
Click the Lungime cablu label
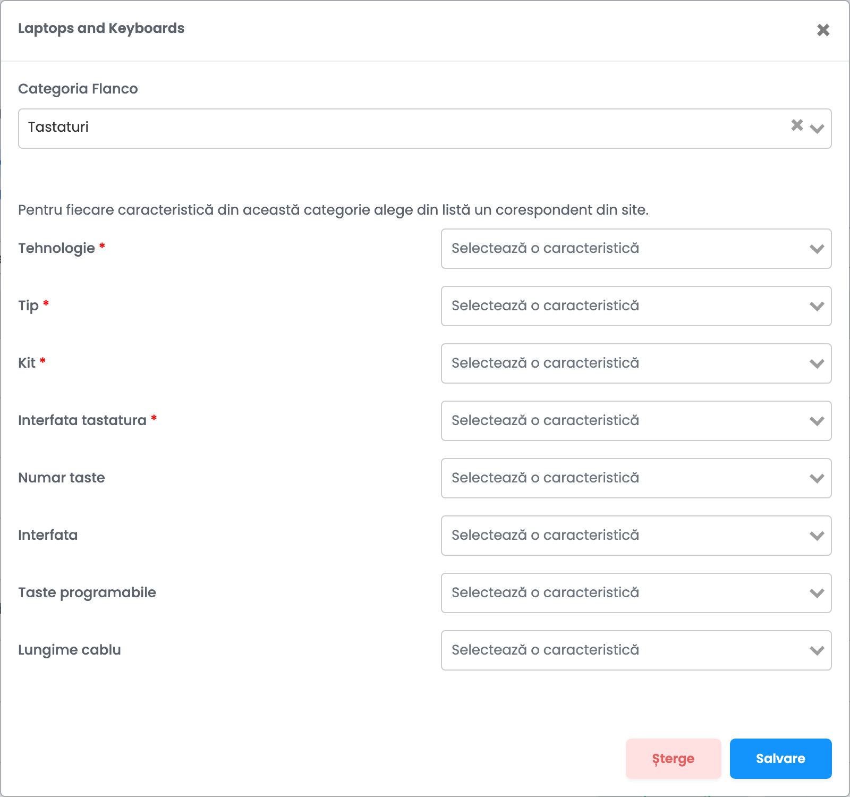[x=70, y=650]
